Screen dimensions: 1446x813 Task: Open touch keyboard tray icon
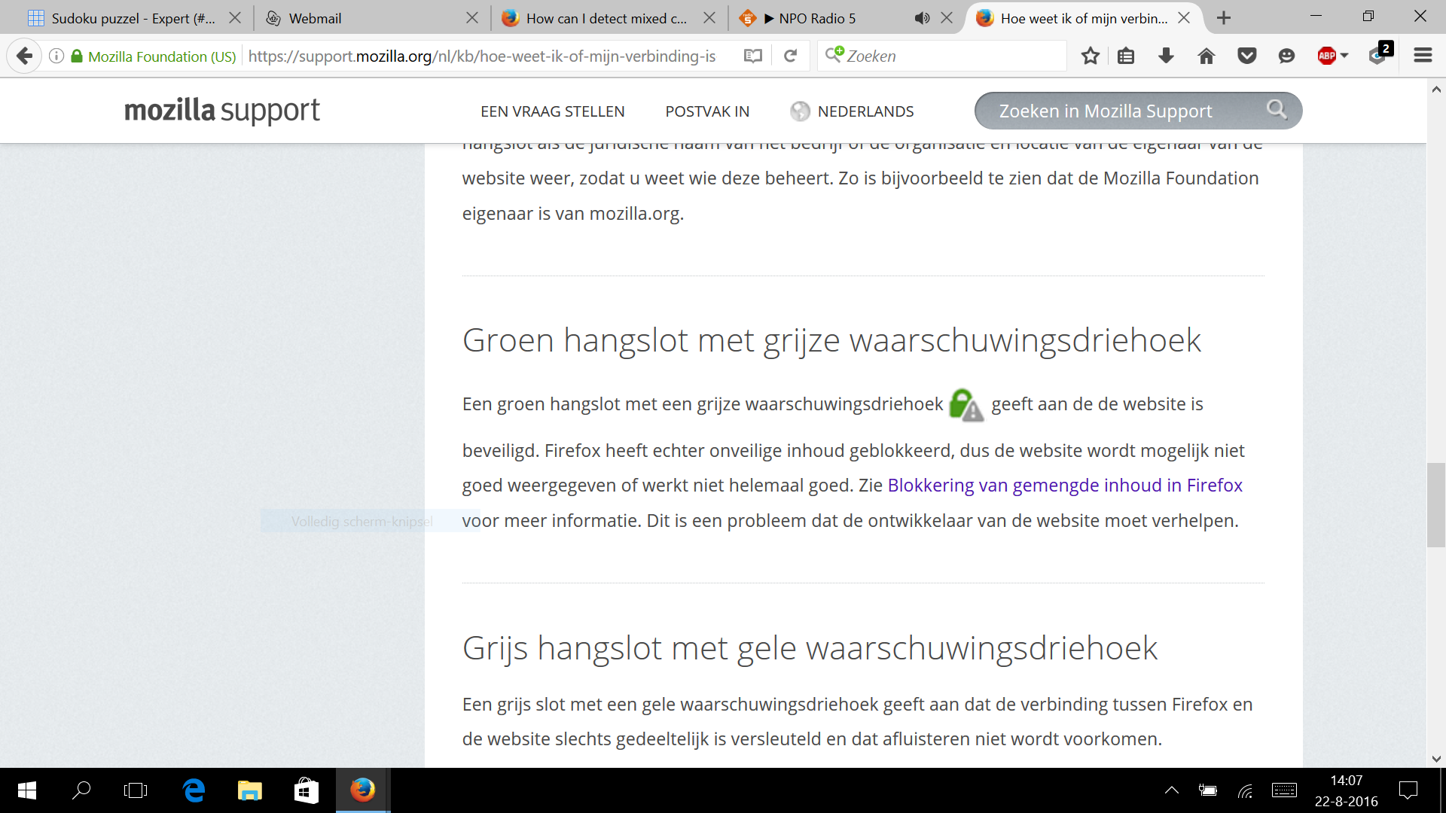(1284, 790)
